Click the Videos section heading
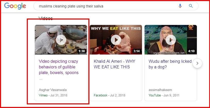Viewport: 210px width, 108px height. [x=46, y=18]
